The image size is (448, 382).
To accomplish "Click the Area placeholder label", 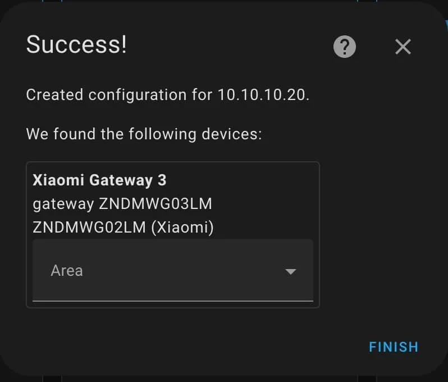I will coord(67,271).
